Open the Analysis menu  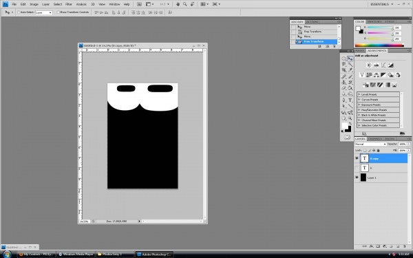81,4
